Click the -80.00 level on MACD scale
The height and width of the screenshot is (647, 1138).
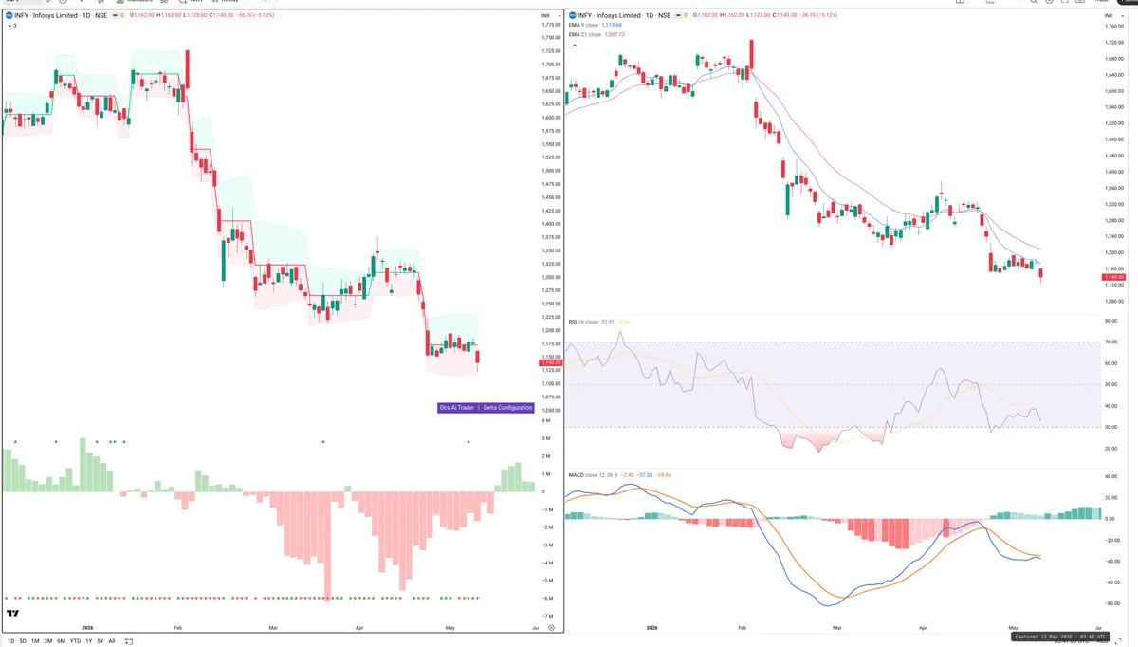point(1111,603)
